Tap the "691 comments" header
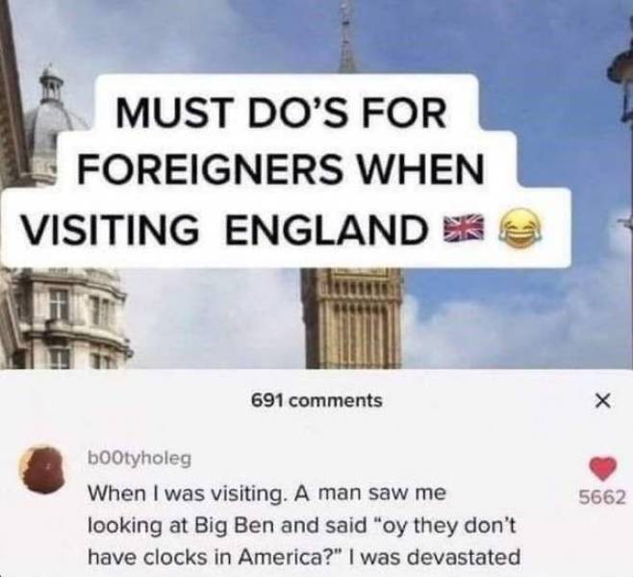This screenshot has width=633, height=577. [316, 401]
